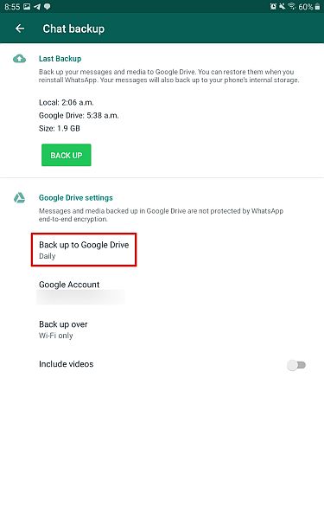Screen dimensions: 324x519
Task: Tap the Wi-Fi signal icon in status bar
Action: [292, 6]
